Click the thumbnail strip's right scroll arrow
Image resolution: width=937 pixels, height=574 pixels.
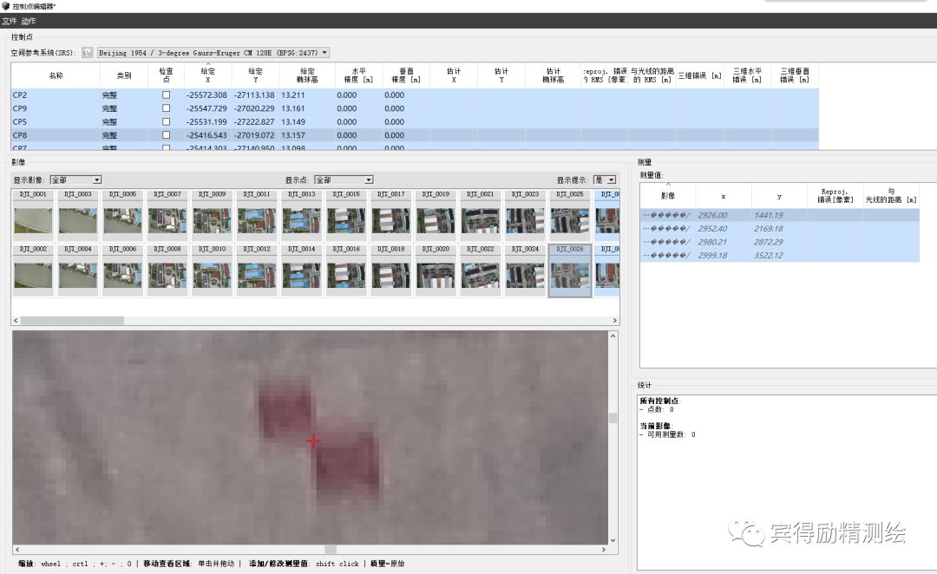614,321
